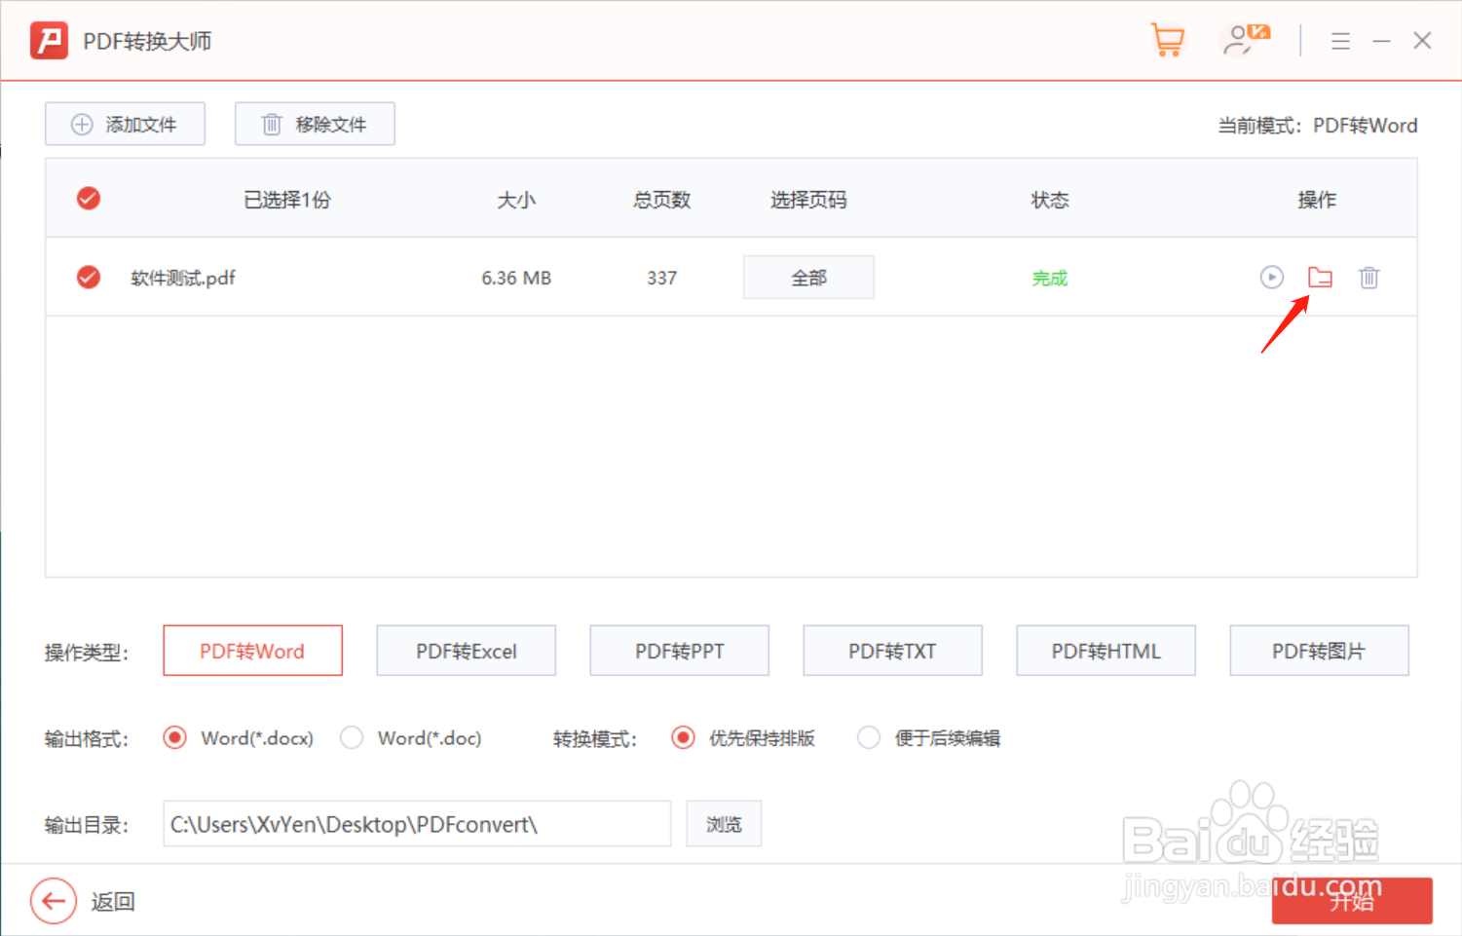Click the PDF转换大师 logo icon
The height and width of the screenshot is (936, 1462).
click(48, 40)
